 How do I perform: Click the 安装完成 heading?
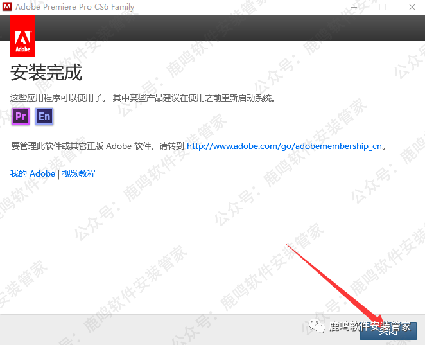coord(46,73)
